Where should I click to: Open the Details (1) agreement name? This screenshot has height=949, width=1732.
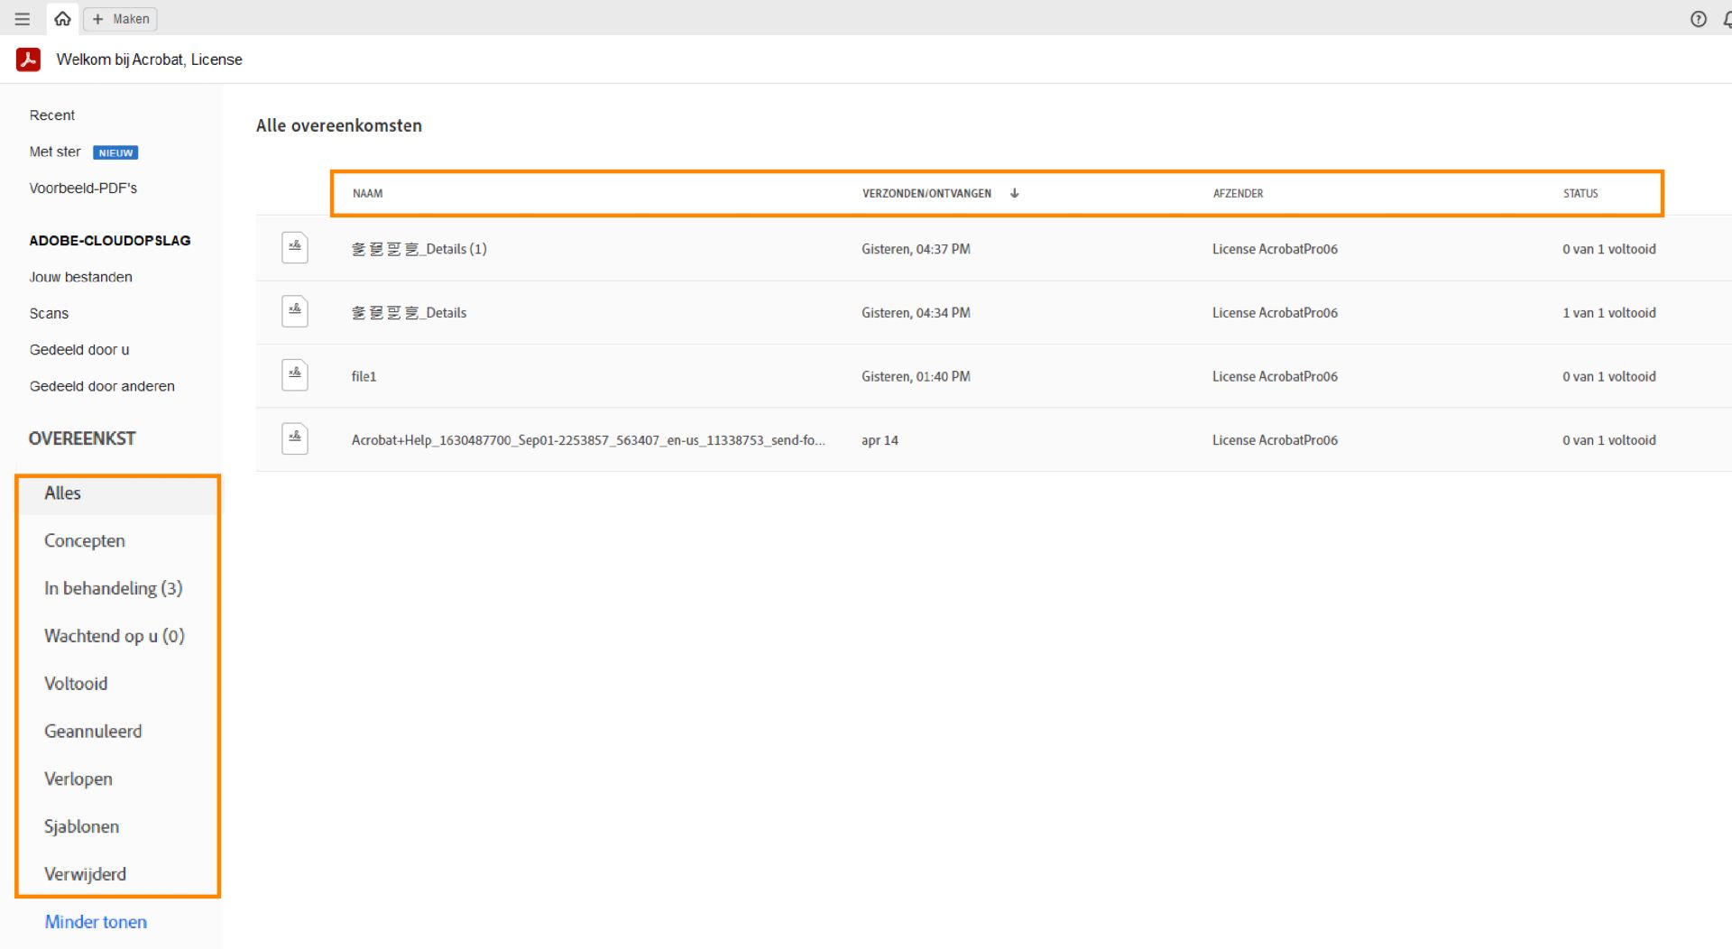[419, 249]
